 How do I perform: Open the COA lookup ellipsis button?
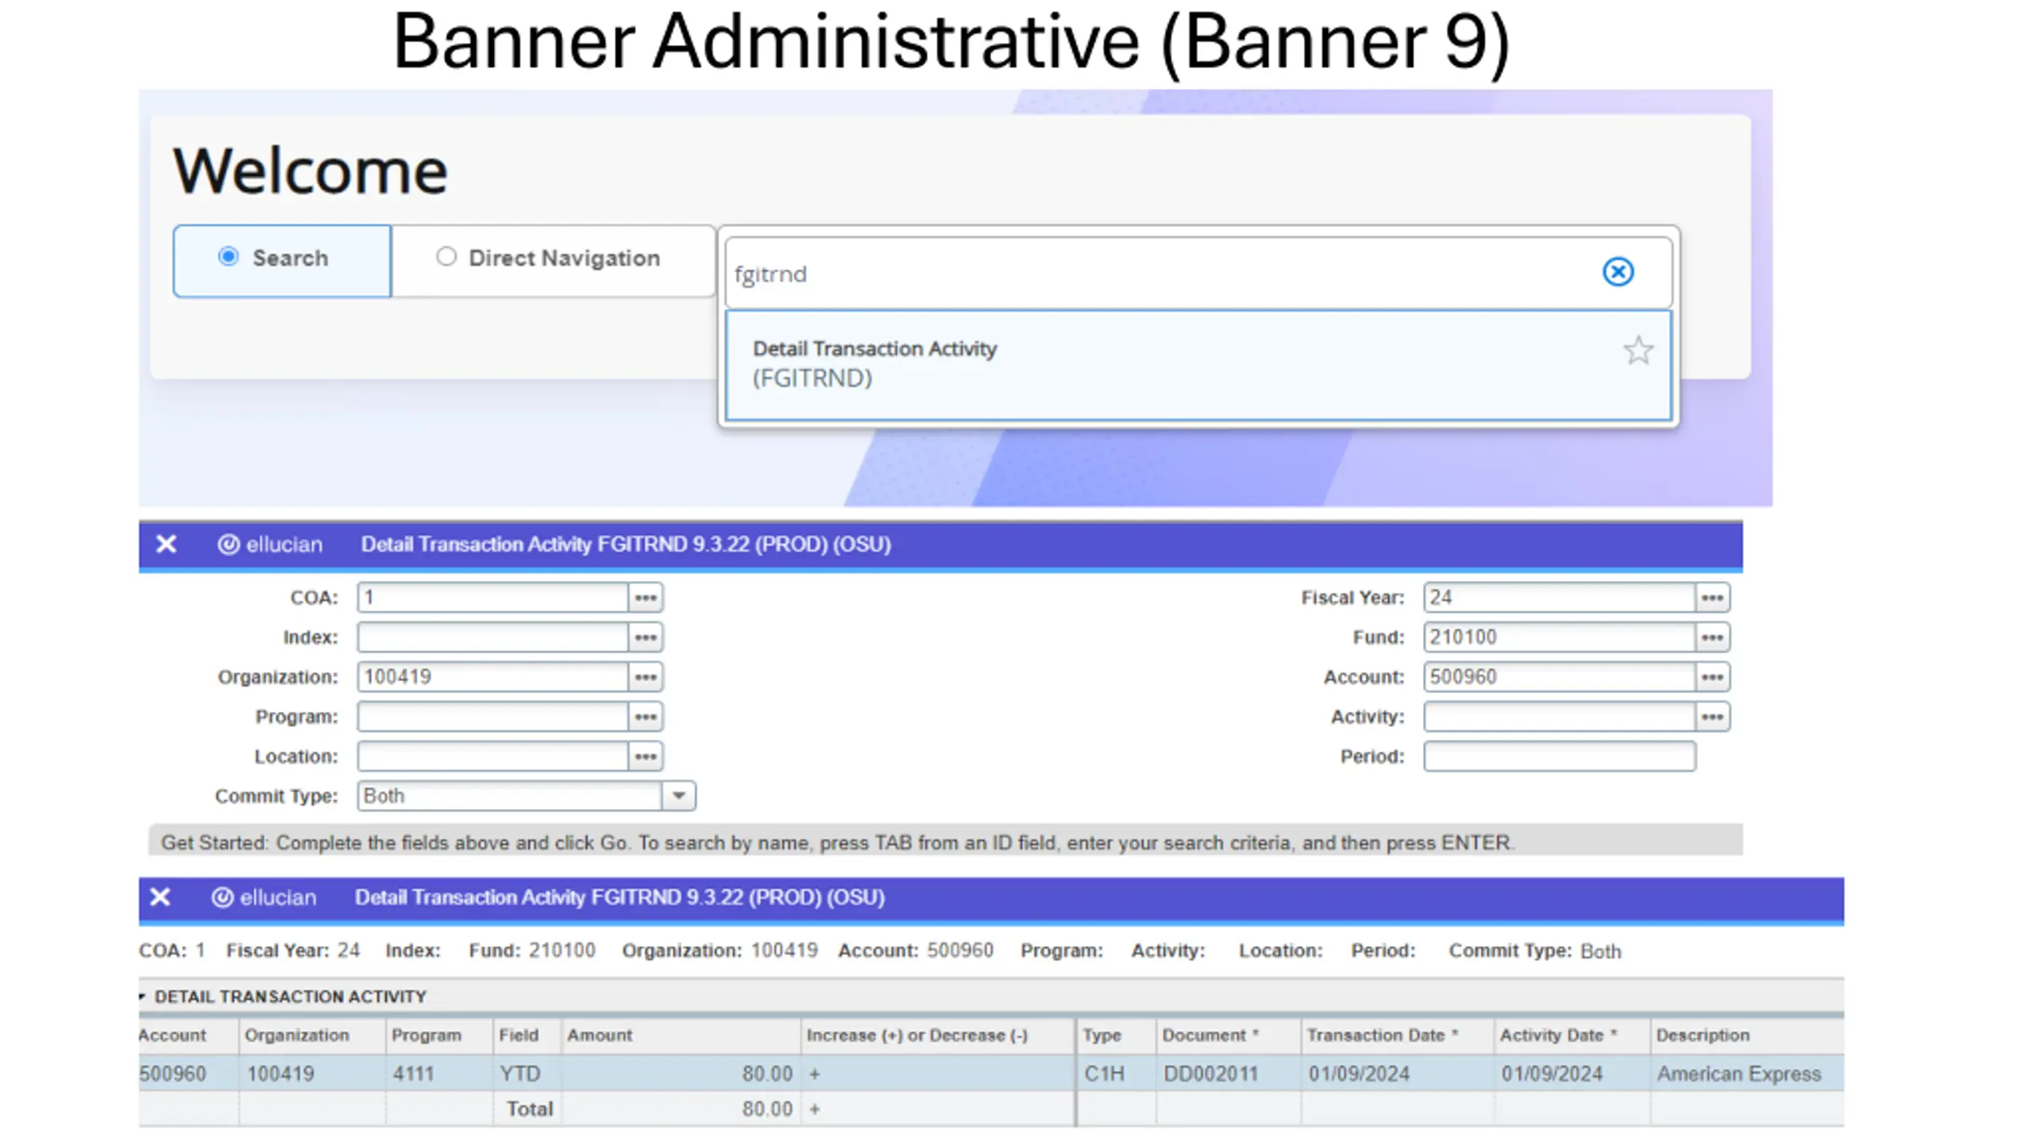pos(646,597)
